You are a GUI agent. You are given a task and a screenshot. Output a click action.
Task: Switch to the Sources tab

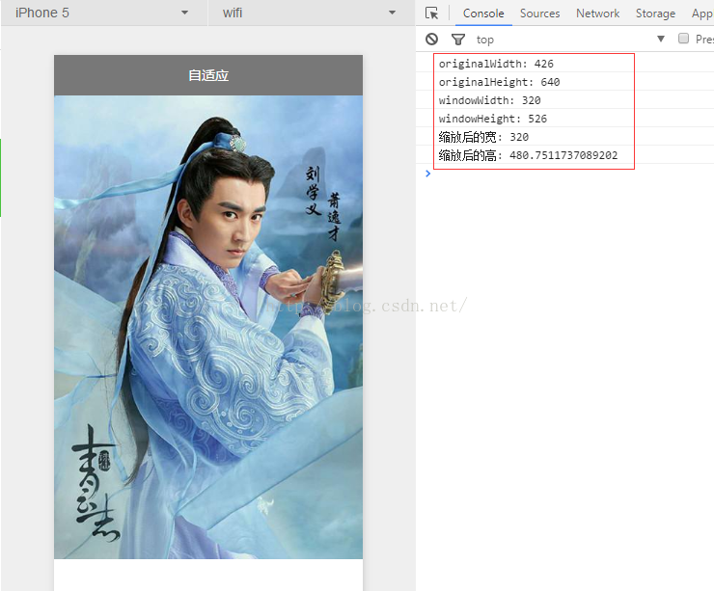point(539,13)
